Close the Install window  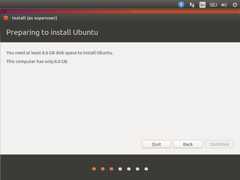coord(6,18)
